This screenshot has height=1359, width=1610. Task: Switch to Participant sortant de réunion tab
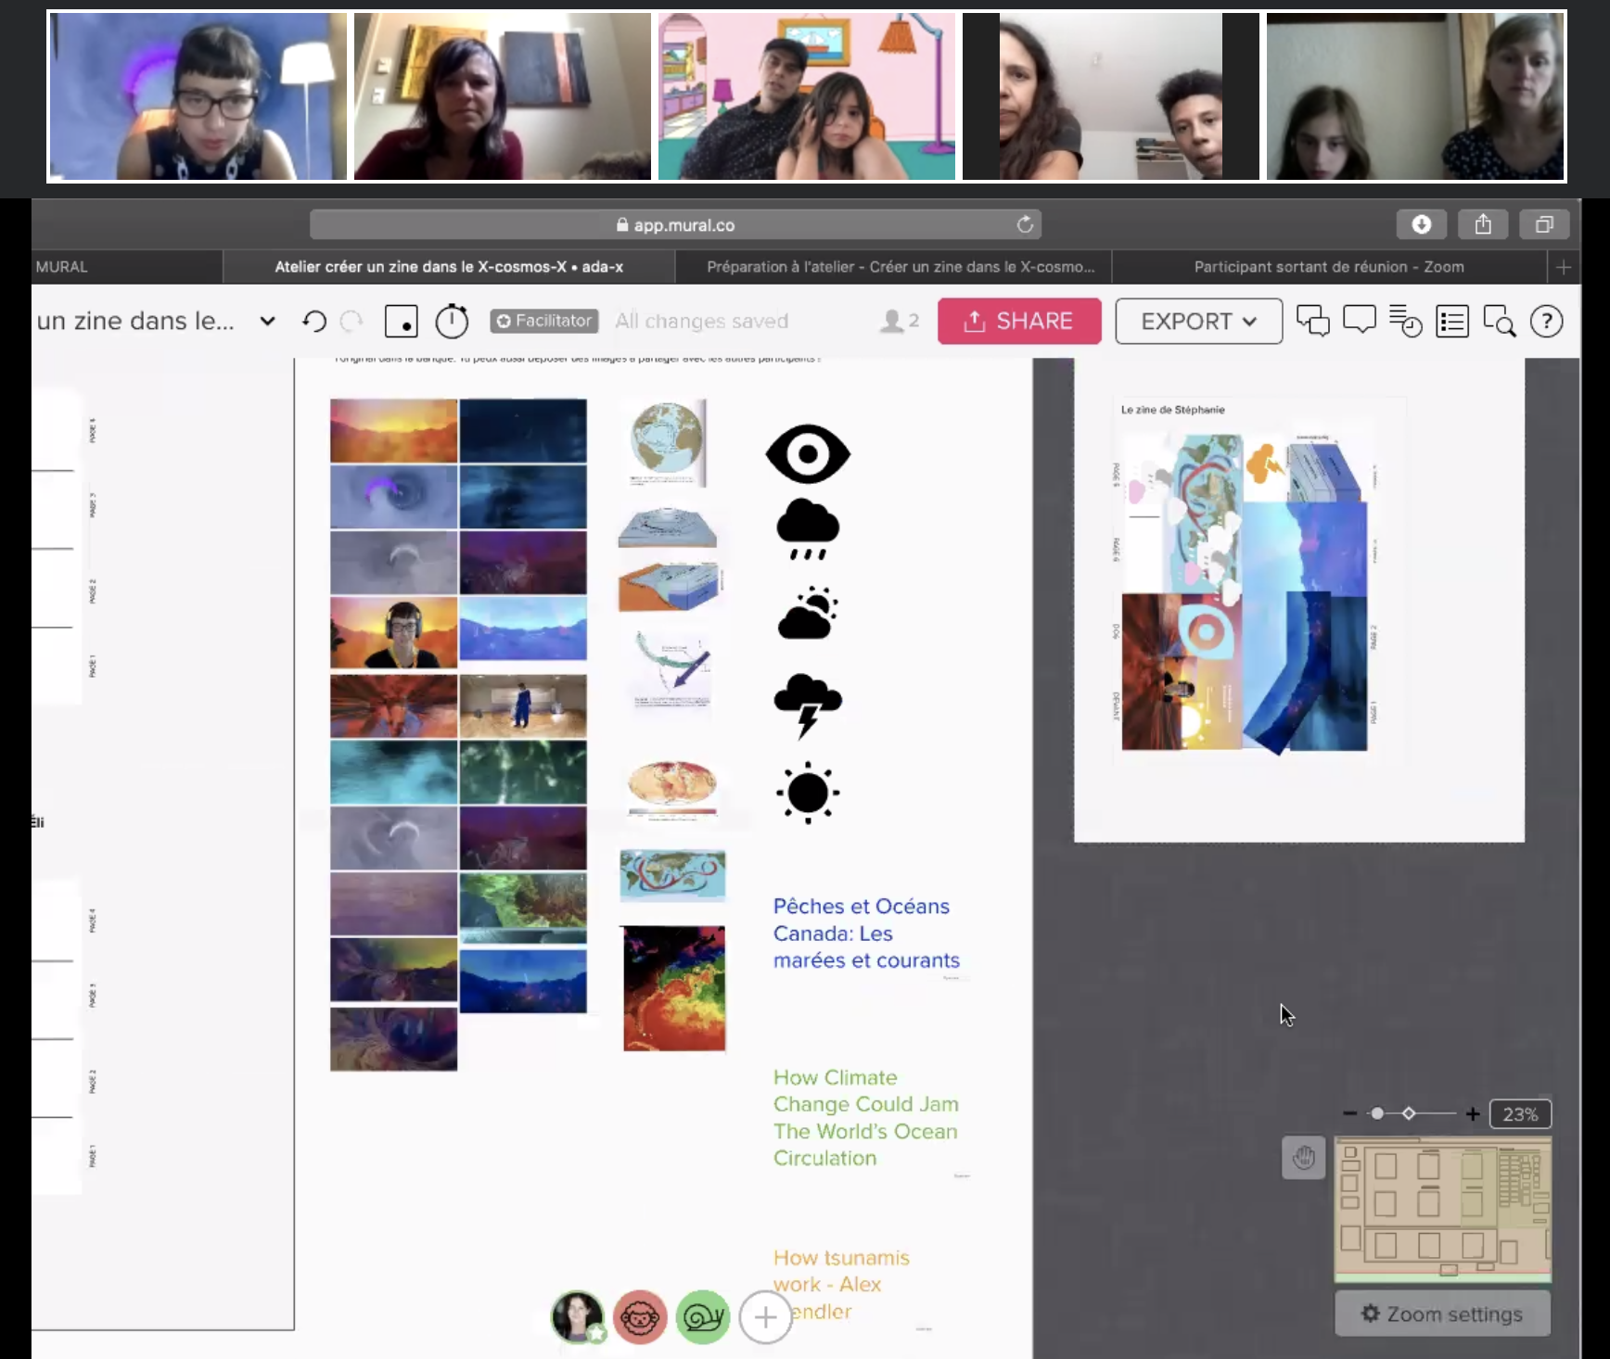pyautogui.click(x=1329, y=267)
